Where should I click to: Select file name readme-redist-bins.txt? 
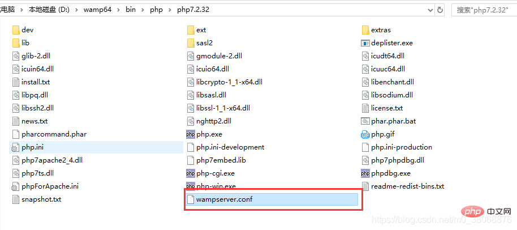coord(407,186)
